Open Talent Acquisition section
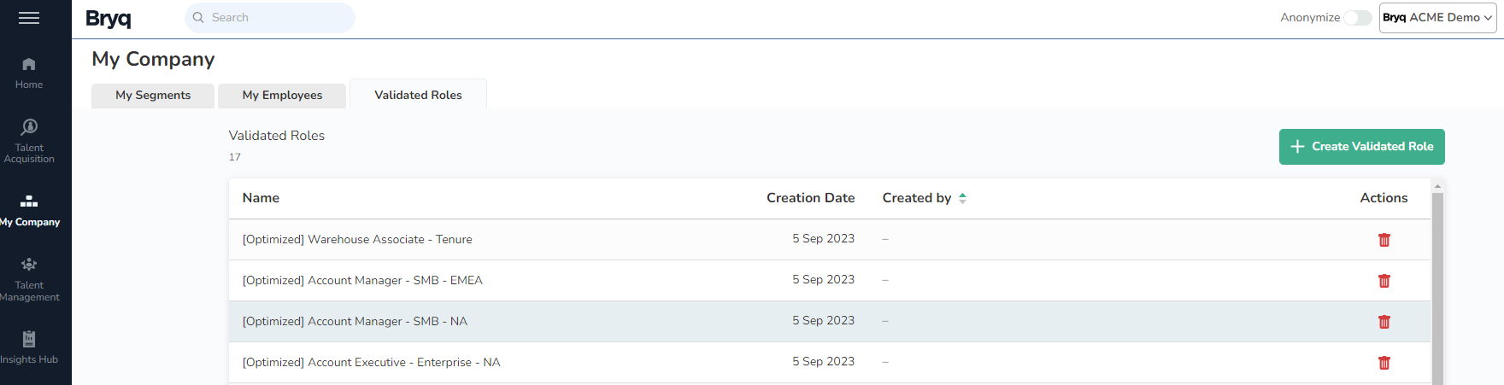 [x=29, y=140]
